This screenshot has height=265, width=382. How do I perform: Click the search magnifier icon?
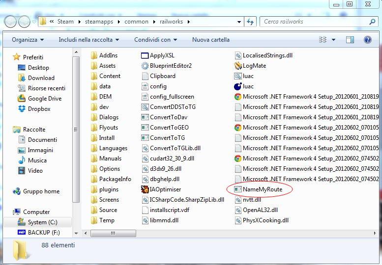pyautogui.click(x=372, y=22)
